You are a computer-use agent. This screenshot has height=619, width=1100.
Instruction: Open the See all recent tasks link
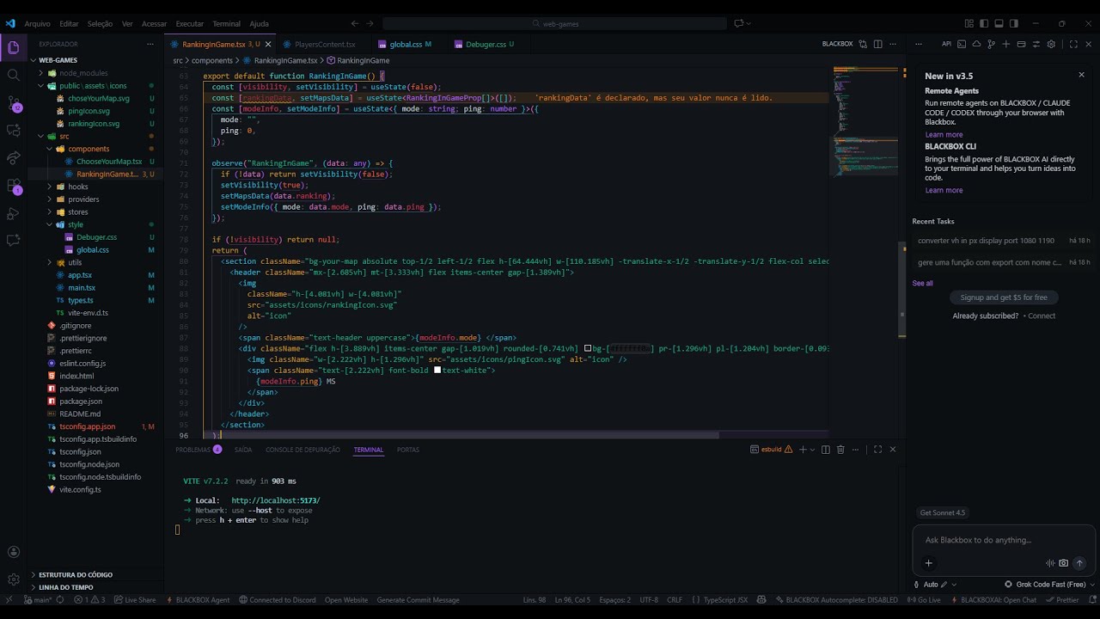pos(922,283)
